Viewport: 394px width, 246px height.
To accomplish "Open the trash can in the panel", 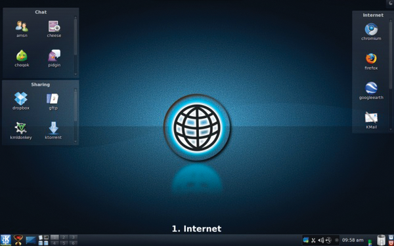I will pyautogui.click(x=381, y=240).
